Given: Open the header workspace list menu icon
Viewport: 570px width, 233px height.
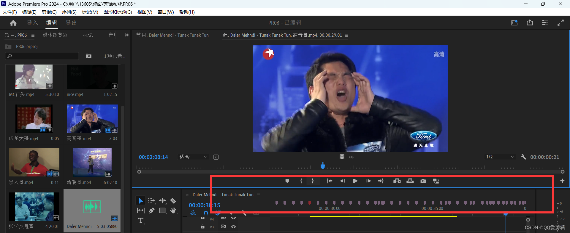Looking at the screenshot, I should tap(545, 23).
